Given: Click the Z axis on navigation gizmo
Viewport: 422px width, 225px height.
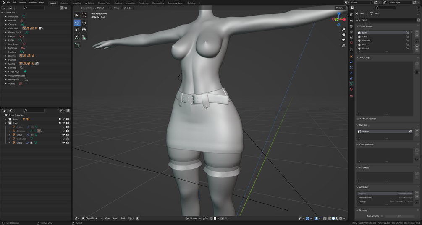Looking at the screenshot, I should 338,13.
